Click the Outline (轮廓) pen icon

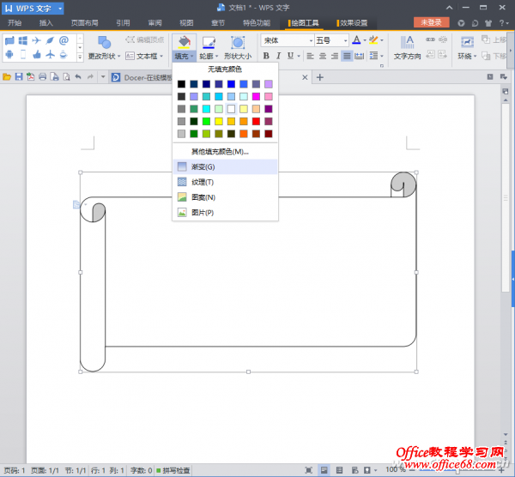(x=209, y=41)
